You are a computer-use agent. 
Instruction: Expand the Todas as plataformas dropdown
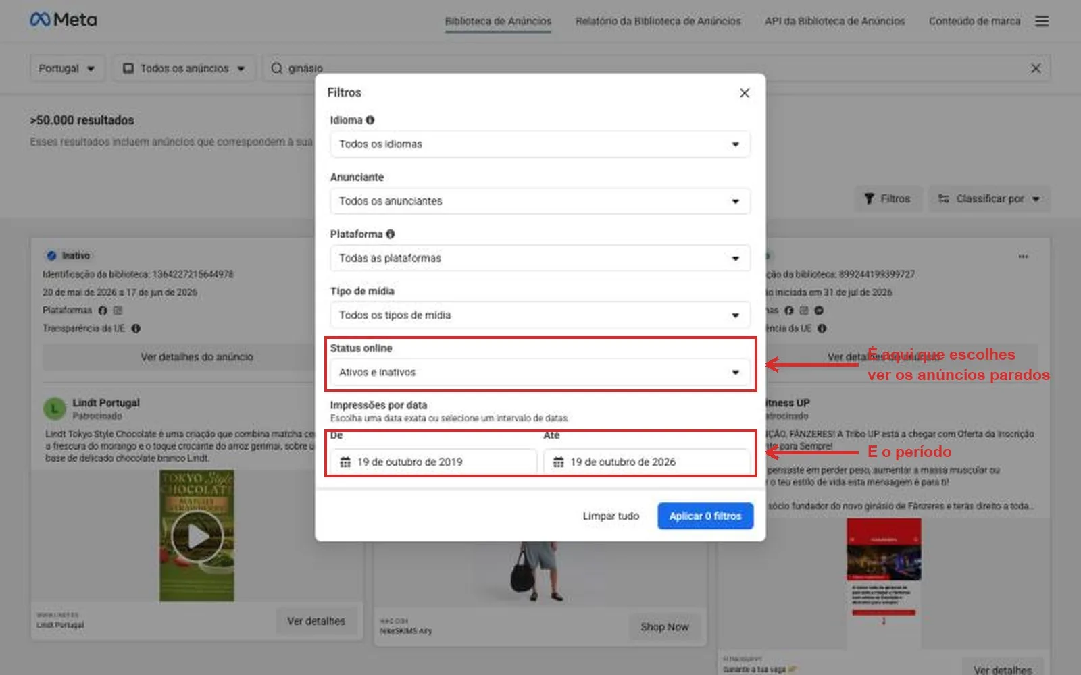click(x=540, y=258)
